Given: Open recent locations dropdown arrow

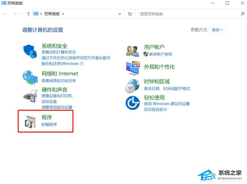Looking at the screenshot, I should click(22, 14).
